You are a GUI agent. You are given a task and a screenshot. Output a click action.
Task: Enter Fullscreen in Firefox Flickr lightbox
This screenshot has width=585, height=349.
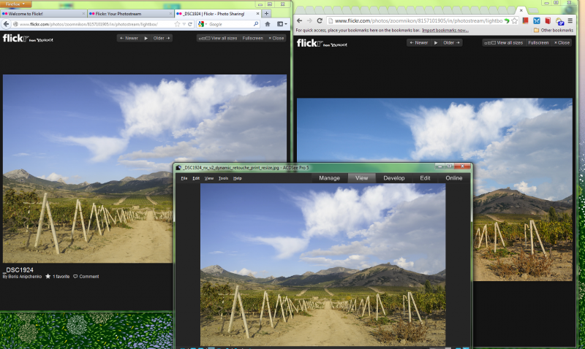pyautogui.click(x=252, y=38)
